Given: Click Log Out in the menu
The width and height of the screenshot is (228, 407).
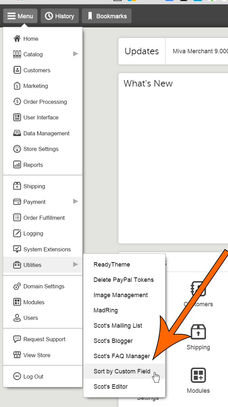Looking at the screenshot, I should coord(33,376).
